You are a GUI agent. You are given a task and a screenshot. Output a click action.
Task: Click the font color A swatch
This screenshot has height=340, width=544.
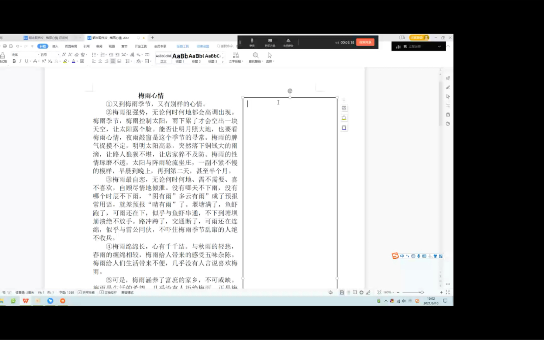(74, 62)
